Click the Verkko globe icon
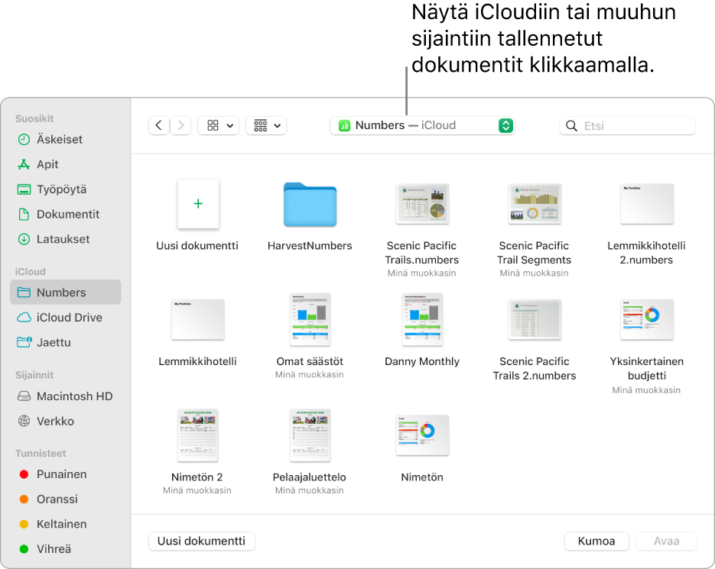The height and width of the screenshot is (569, 715). pos(24,421)
